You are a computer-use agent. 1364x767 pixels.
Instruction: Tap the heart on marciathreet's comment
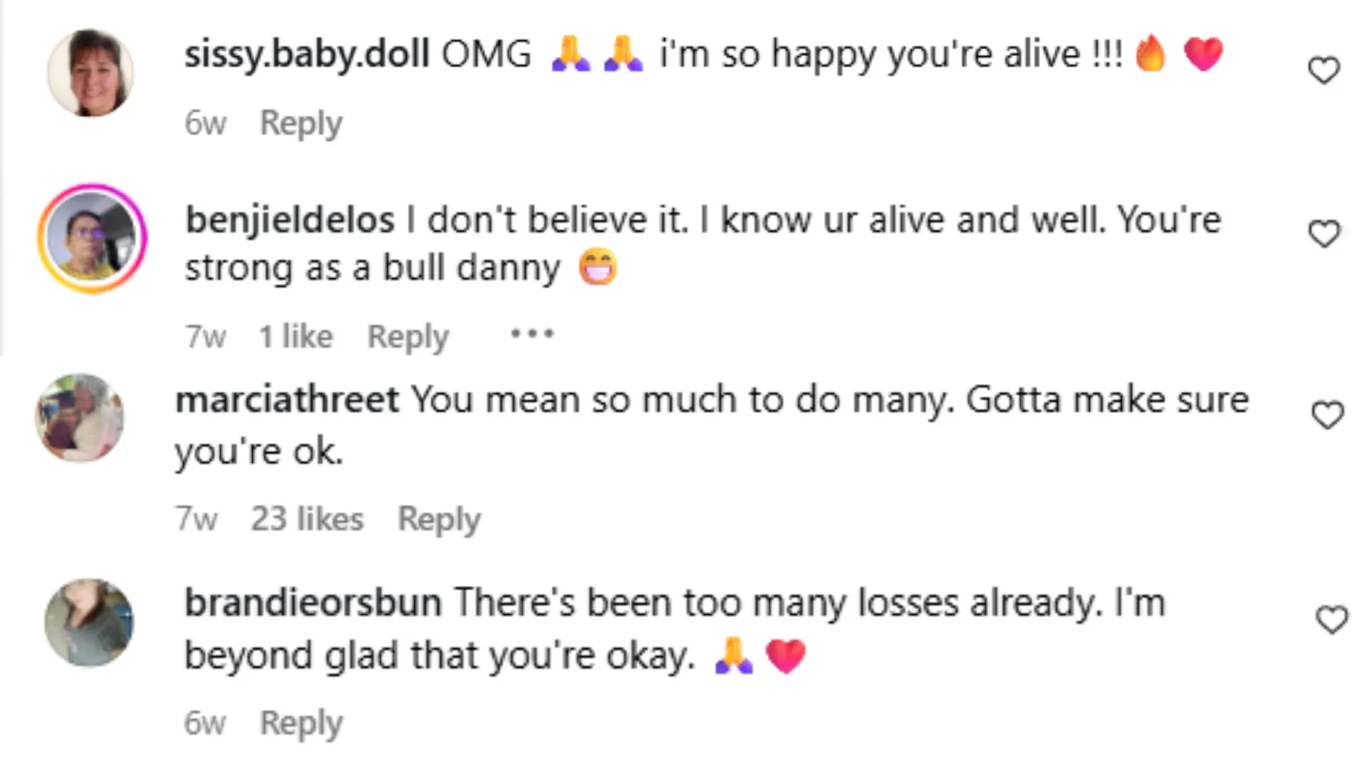point(1327,415)
